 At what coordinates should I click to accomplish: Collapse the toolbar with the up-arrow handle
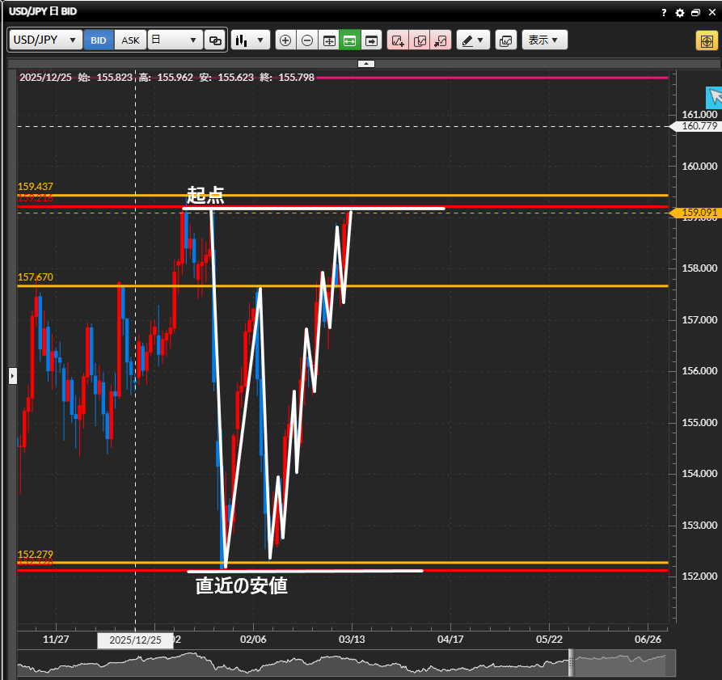(x=366, y=63)
